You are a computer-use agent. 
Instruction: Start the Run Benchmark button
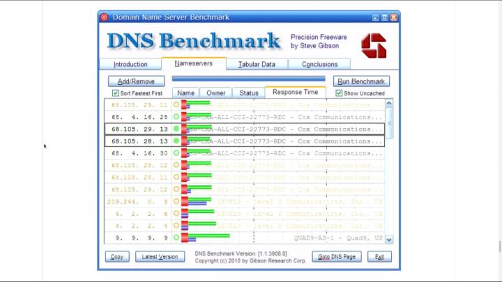pos(361,81)
